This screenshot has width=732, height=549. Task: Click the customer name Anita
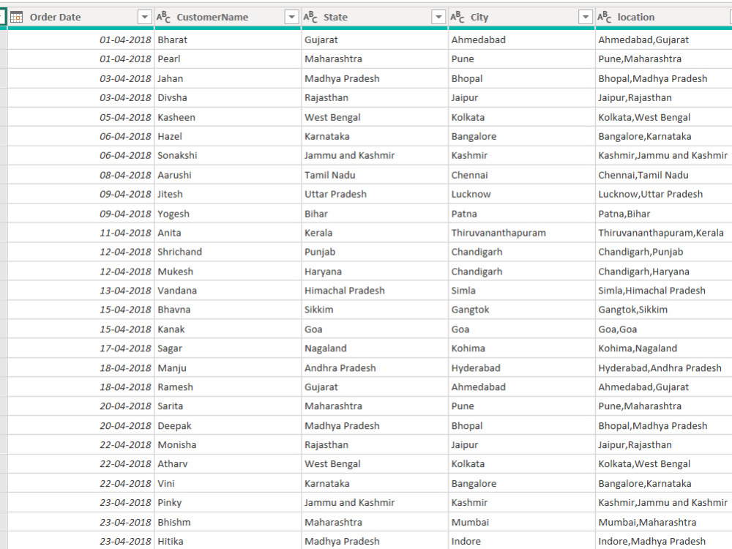pos(169,233)
